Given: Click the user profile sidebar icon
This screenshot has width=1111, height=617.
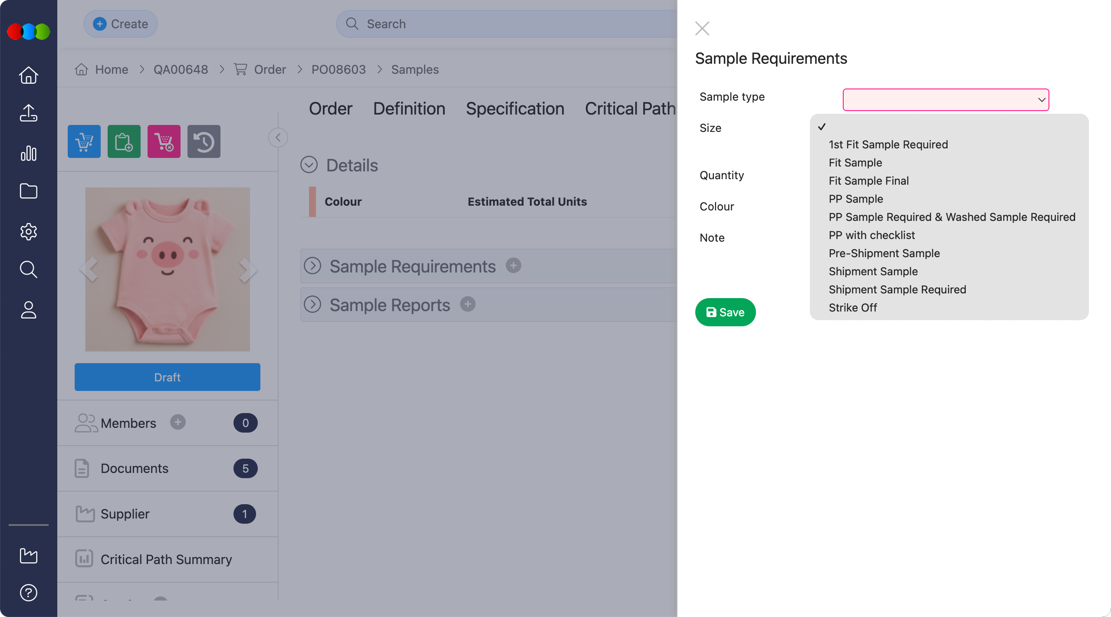Looking at the screenshot, I should pyautogui.click(x=29, y=310).
